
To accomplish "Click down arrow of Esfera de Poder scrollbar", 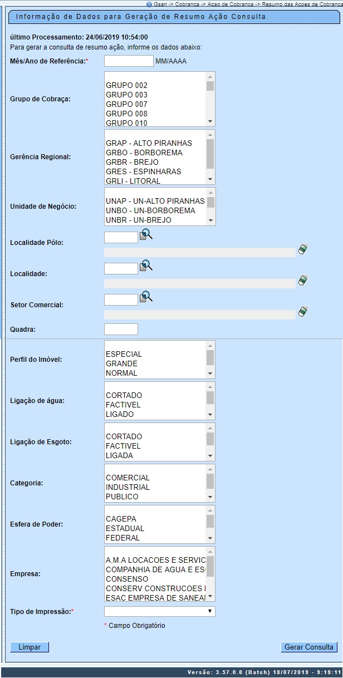I will [x=210, y=538].
